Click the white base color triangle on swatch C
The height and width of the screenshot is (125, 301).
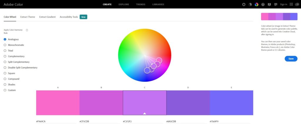(145, 113)
